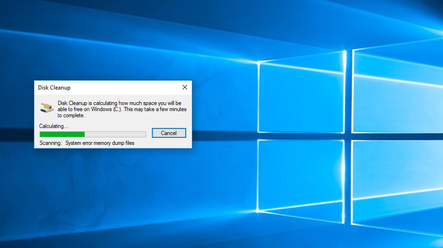Click the Disk Cleanup drive broom icon
The height and width of the screenshot is (248, 443).
coord(47,108)
